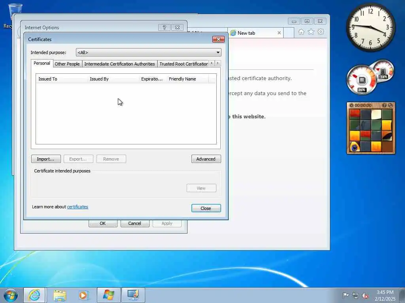Close the New tab browser tab
Screen dimensions: 405x303
[x=279, y=33]
